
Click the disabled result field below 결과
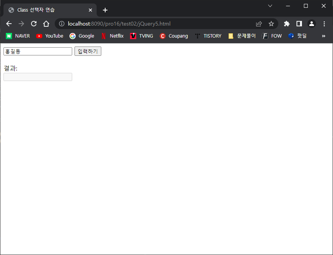coord(38,77)
